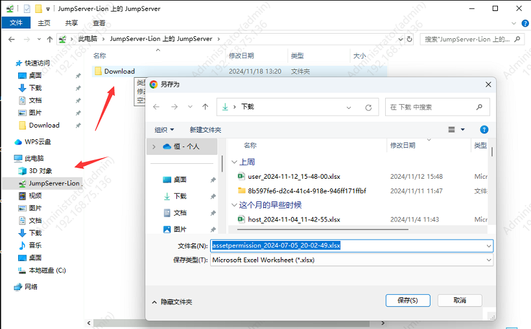Open the recent locations chevron in the Save As dialog

click(191, 108)
